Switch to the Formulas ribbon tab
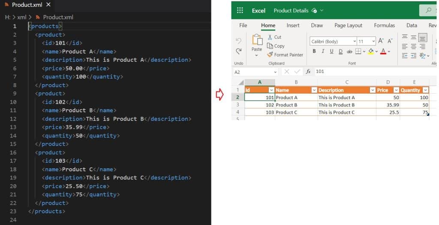Viewport: 439px width, 225px height. [385, 25]
